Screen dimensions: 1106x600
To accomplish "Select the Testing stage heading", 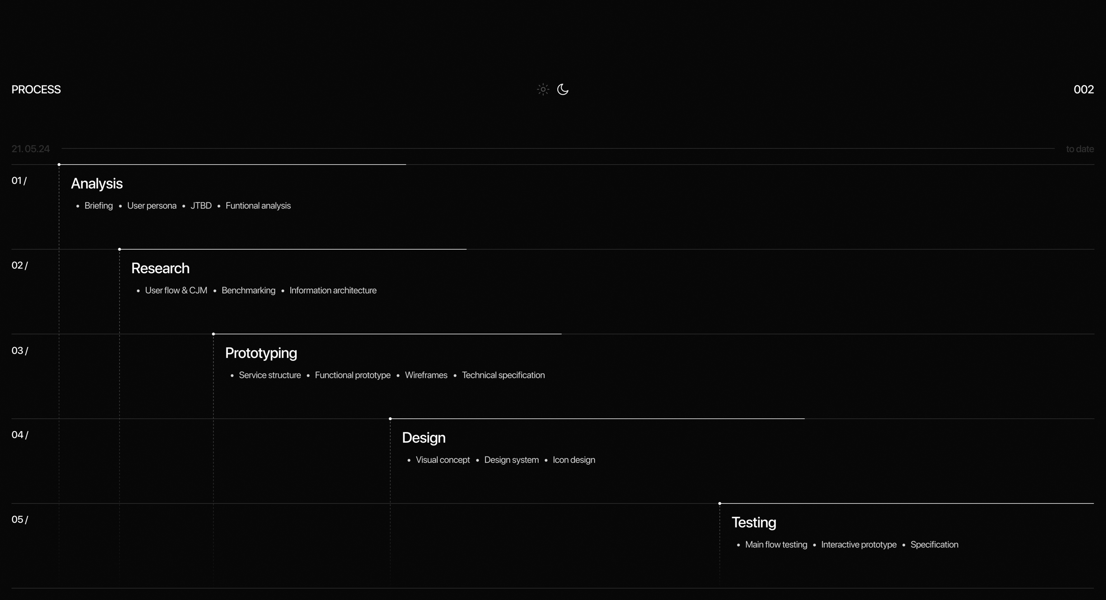I will click(753, 522).
